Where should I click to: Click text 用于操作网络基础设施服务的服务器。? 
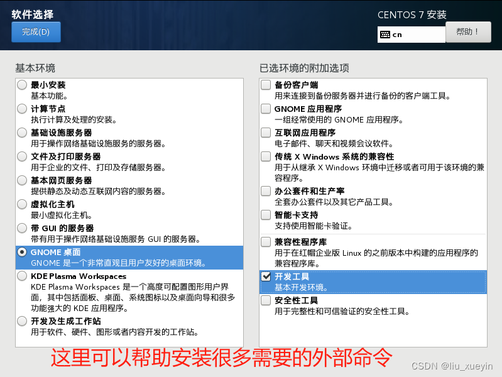[x=98, y=143]
